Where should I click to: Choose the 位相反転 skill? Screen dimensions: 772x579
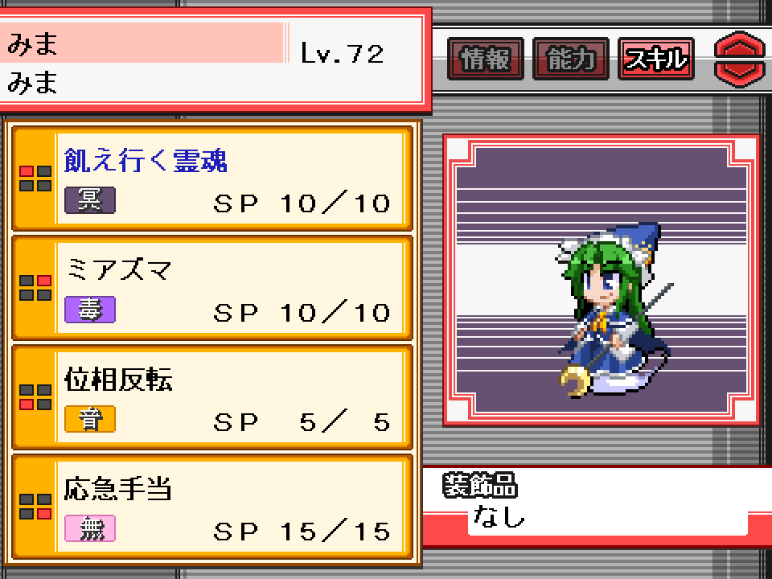tap(211, 397)
